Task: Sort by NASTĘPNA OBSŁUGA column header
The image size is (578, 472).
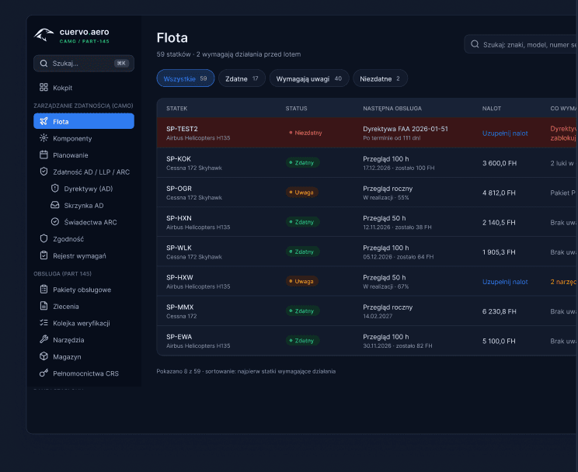Action: tap(392, 109)
